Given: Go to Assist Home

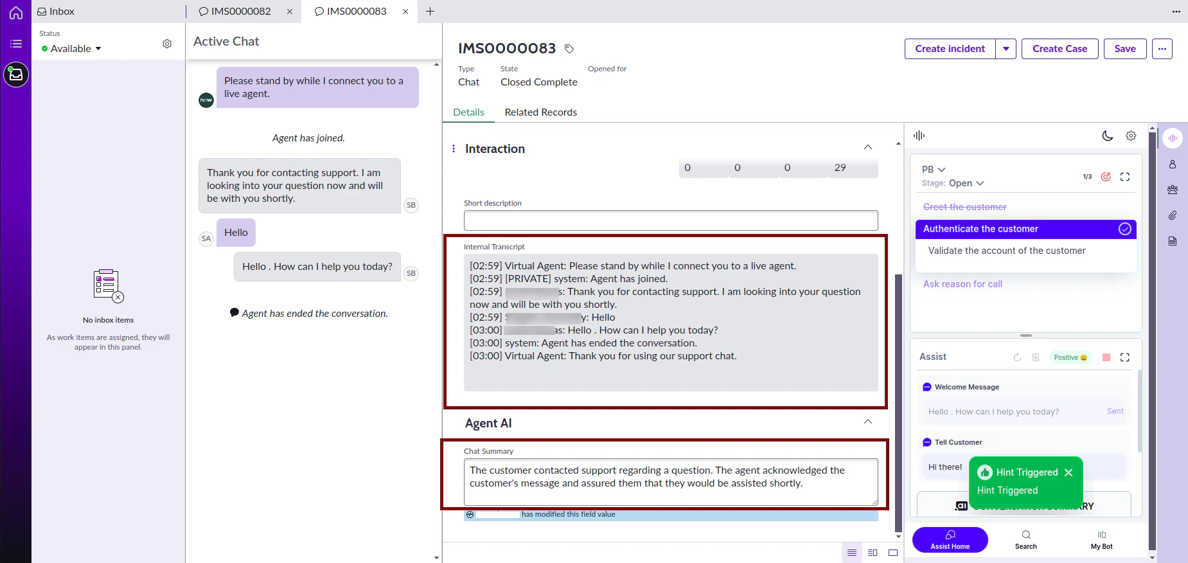Looking at the screenshot, I should [950, 540].
